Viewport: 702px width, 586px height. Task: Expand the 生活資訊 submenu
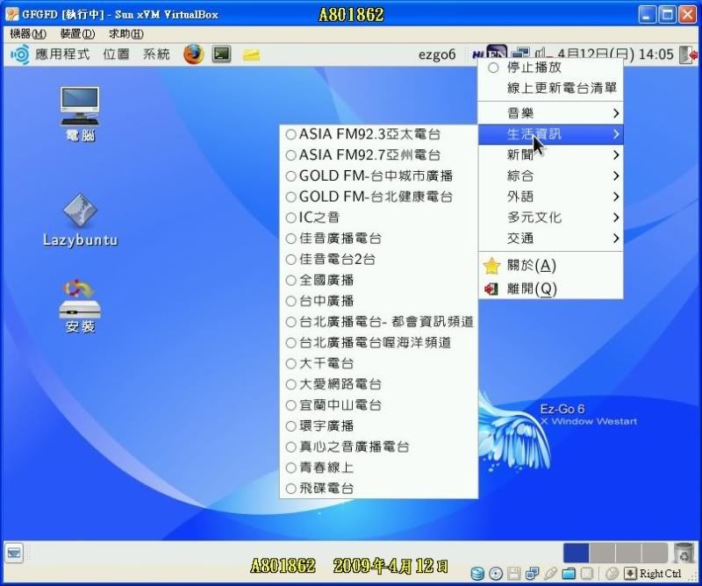click(551, 134)
